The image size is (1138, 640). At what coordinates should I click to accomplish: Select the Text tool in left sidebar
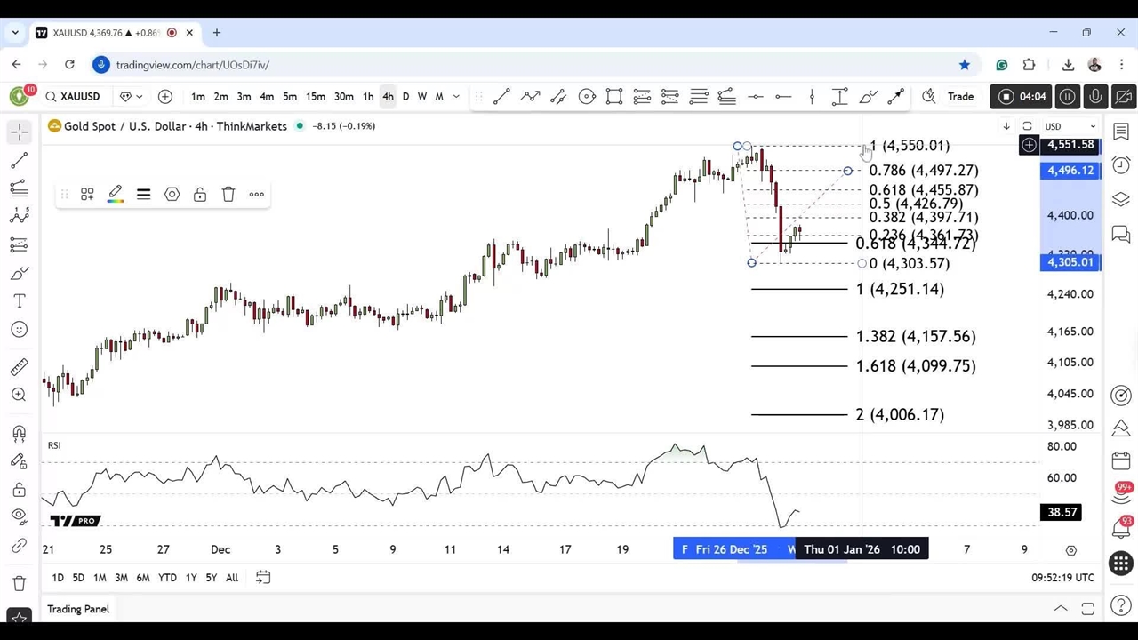pyautogui.click(x=19, y=301)
